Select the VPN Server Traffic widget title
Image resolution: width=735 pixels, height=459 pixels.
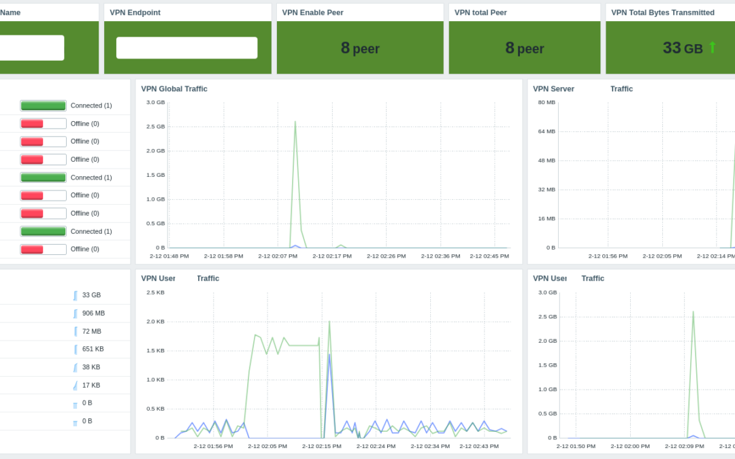point(583,89)
